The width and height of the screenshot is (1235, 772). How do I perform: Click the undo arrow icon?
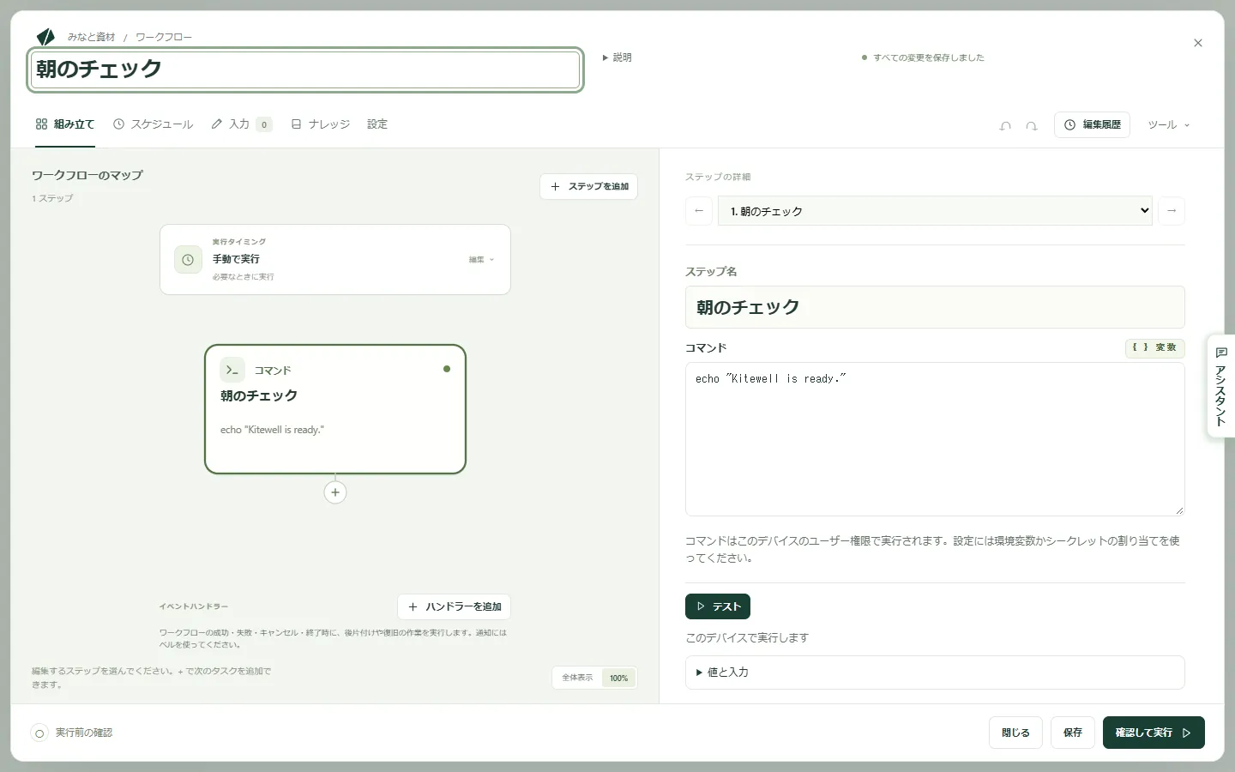click(1005, 125)
